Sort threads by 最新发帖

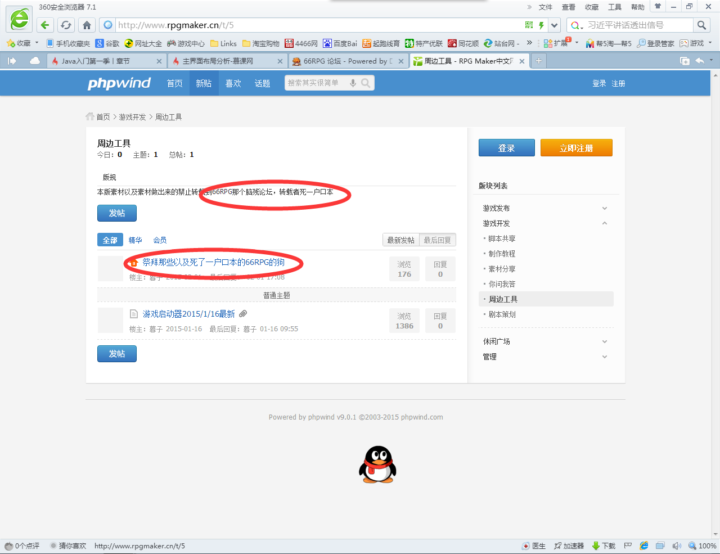coord(401,240)
